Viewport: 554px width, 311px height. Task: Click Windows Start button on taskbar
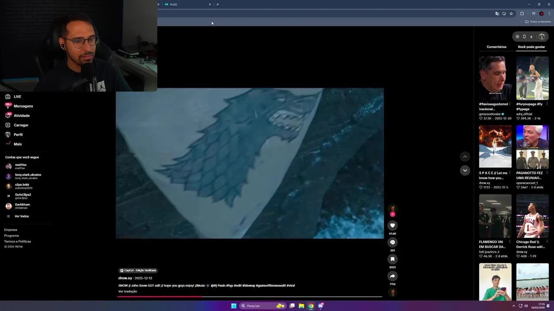pos(234,306)
